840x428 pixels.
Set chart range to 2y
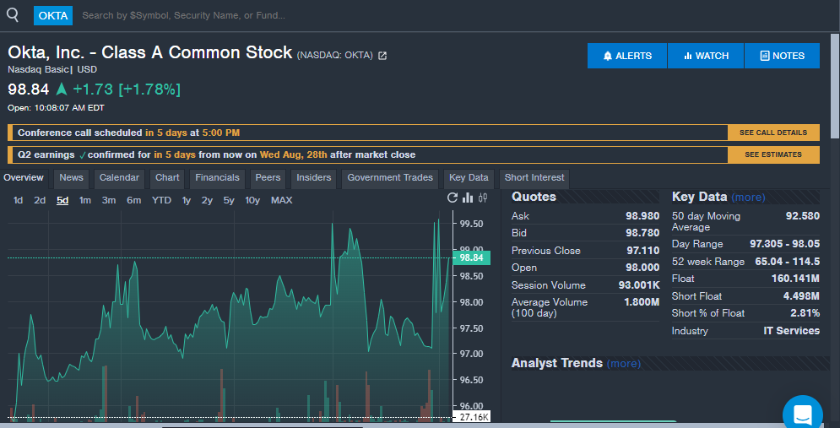click(207, 200)
